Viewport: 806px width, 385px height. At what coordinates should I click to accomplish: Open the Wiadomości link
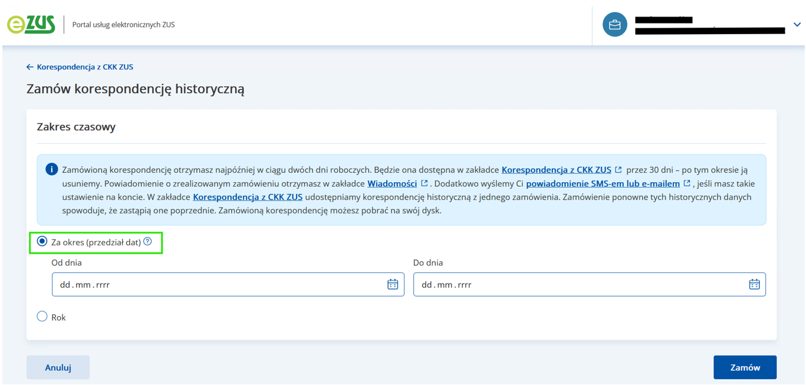(x=392, y=183)
